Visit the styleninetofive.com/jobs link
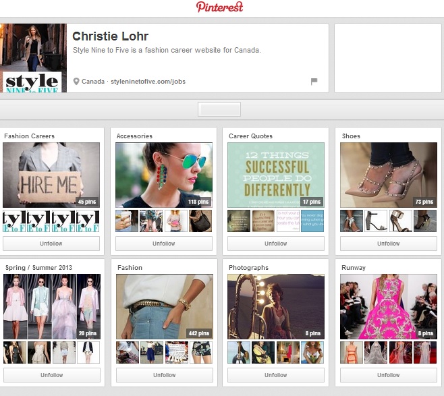This screenshot has height=396, width=444. [x=148, y=82]
